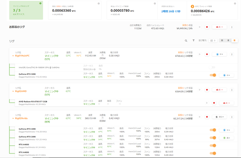241x158 pixels.
Task: Click info icon on unpaid mining card
Action: click(155, 3)
